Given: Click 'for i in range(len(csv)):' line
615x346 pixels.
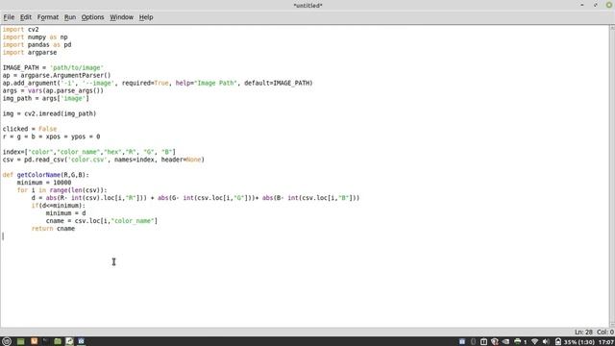Looking at the screenshot, I should point(61,190).
